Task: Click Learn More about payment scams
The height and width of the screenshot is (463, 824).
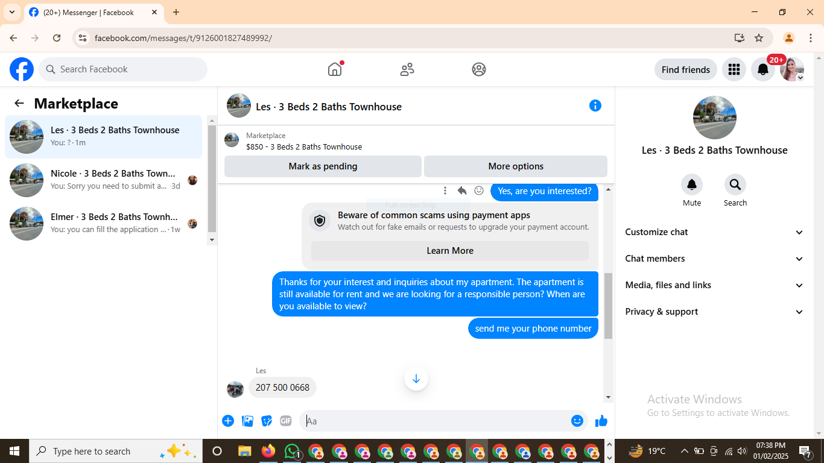Action: (x=450, y=251)
